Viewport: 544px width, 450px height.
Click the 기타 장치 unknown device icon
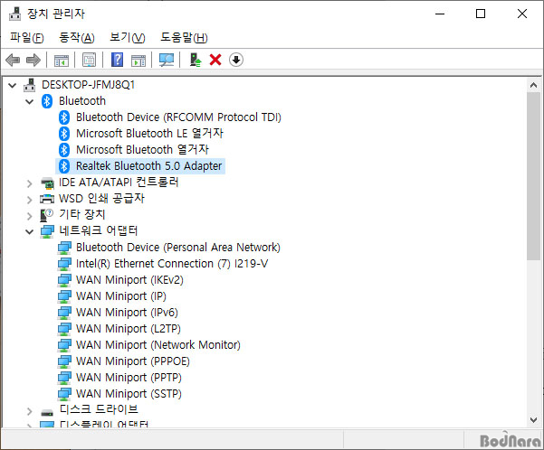(47, 215)
